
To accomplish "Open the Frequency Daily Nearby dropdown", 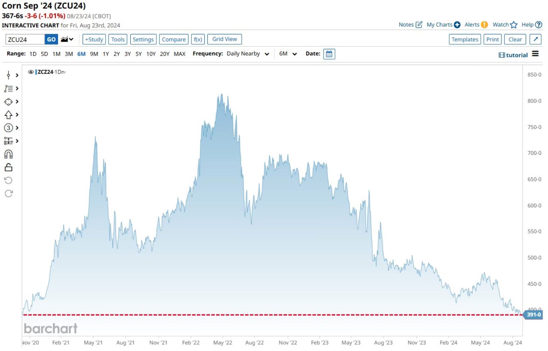I will [248, 54].
